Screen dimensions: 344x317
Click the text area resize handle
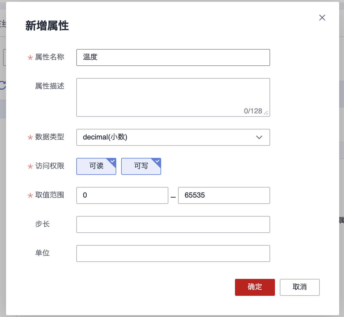pyautogui.click(x=266, y=113)
